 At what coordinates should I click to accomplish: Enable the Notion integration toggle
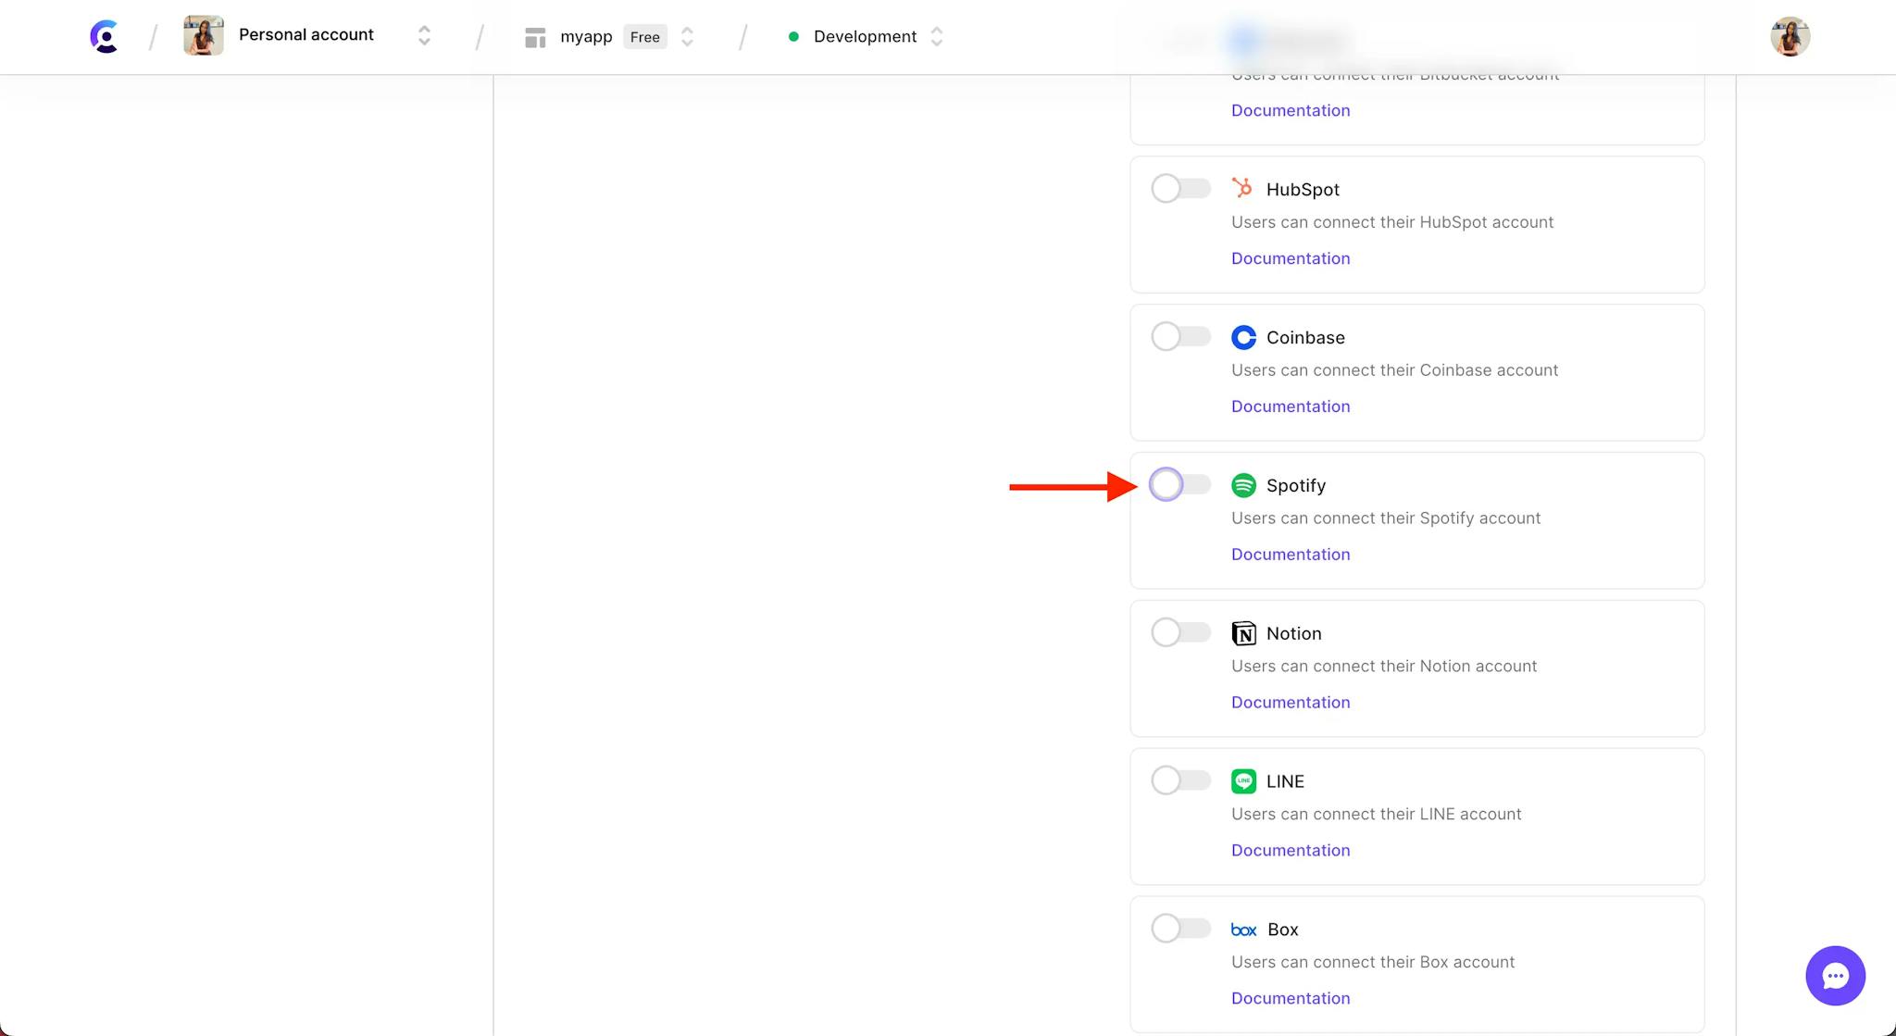(x=1179, y=631)
